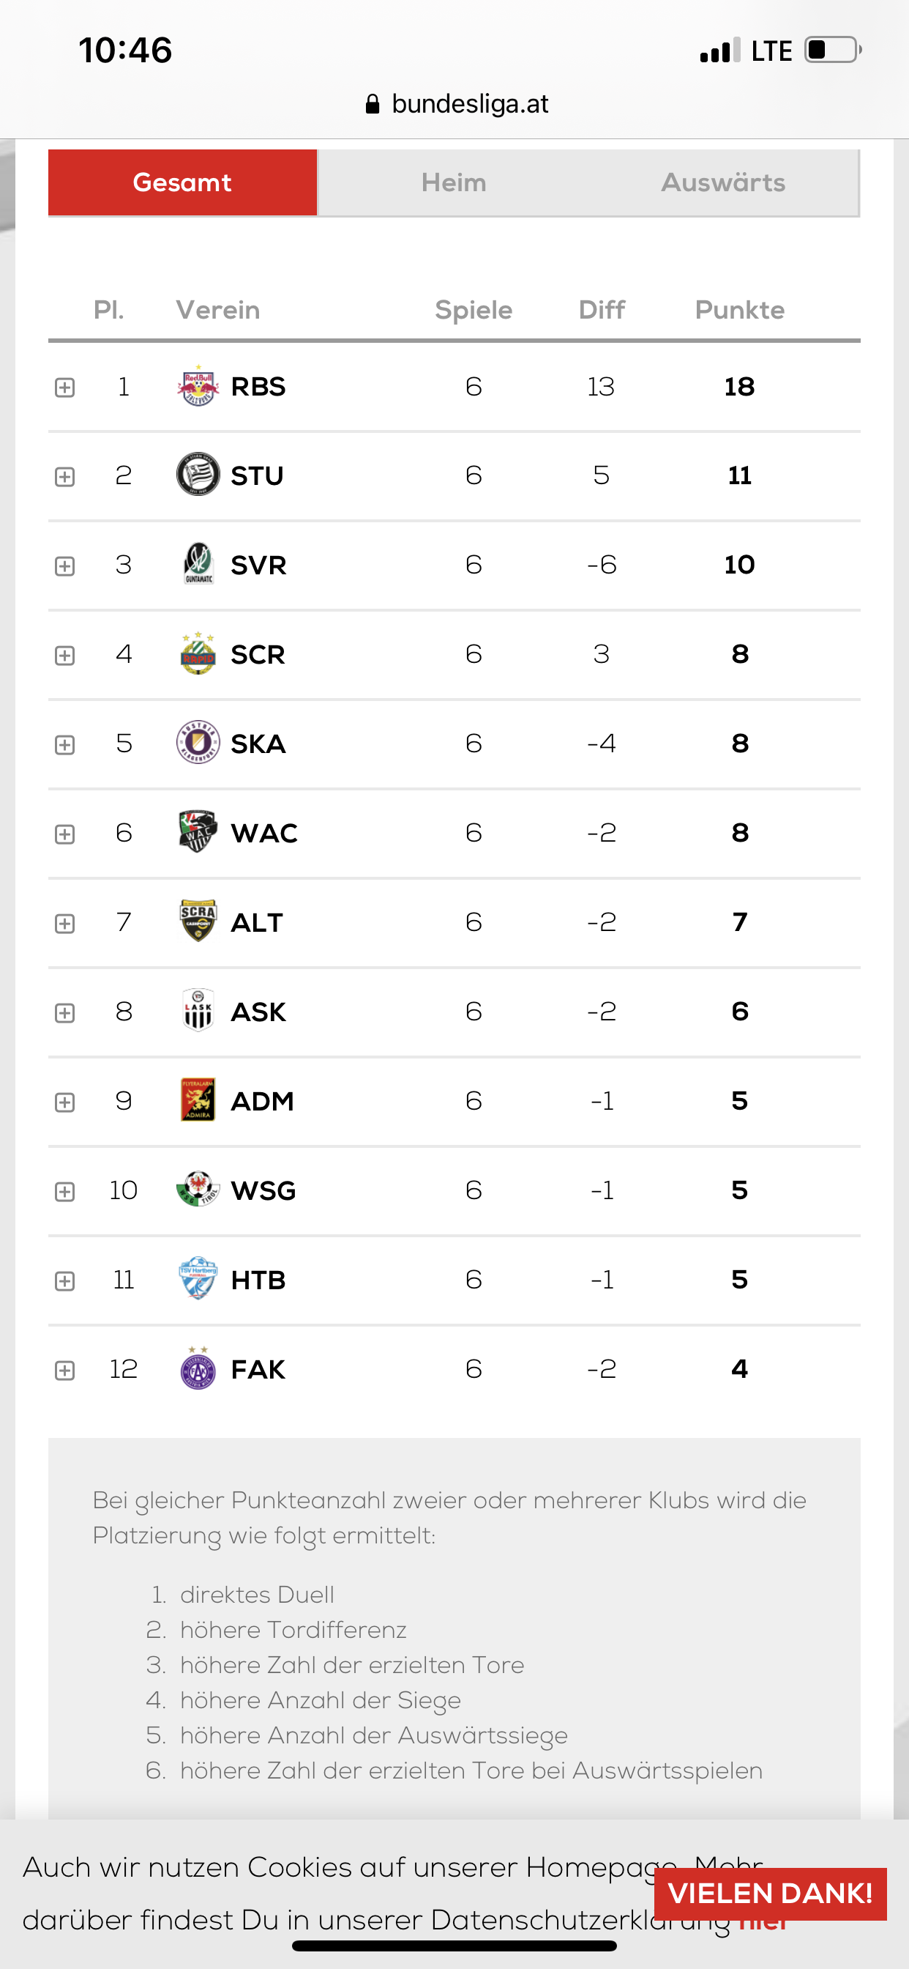Click the Sturm Graz STU crest
This screenshot has height=1969, width=909.
tap(198, 475)
